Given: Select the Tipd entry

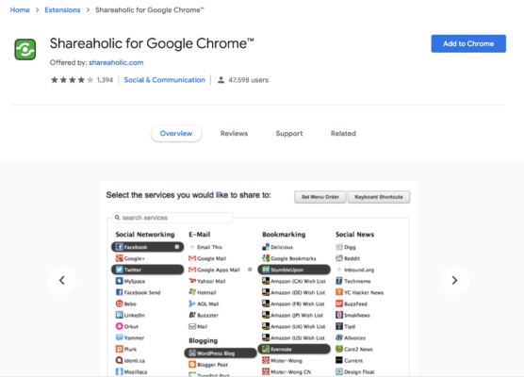Looking at the screenshot, I should point(345,326).
